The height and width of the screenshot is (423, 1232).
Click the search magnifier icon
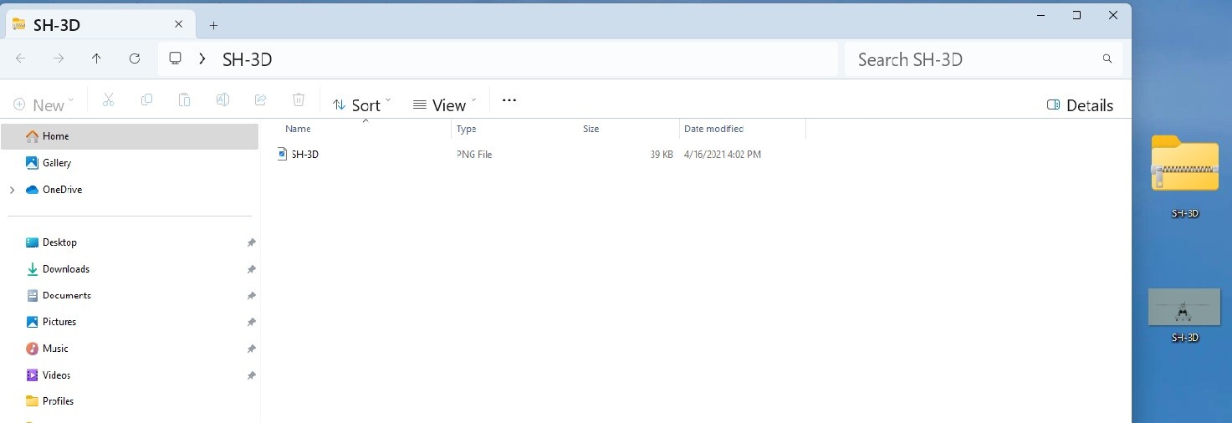pos(1107,59)
